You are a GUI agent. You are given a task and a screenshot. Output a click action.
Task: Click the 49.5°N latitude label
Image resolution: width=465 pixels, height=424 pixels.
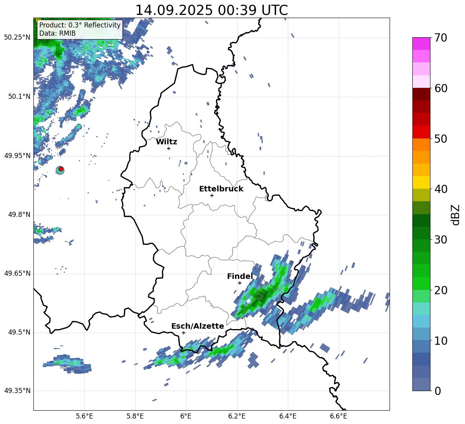tap(19, 332)
